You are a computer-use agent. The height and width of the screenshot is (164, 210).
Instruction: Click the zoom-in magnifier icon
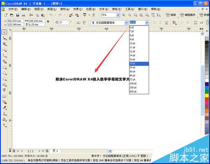click(x=124, y=15)
